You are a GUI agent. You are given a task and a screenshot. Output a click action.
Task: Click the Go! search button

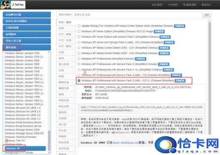click(207, 15)
